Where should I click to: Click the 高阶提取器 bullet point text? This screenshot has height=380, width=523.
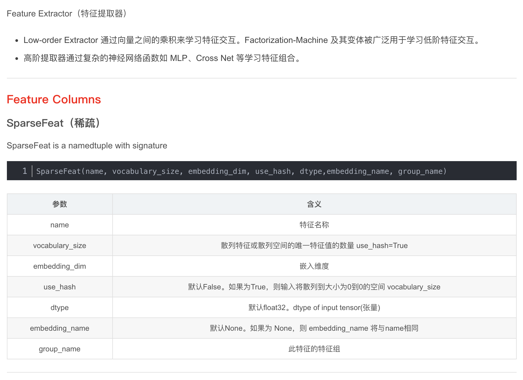point(162,58)
